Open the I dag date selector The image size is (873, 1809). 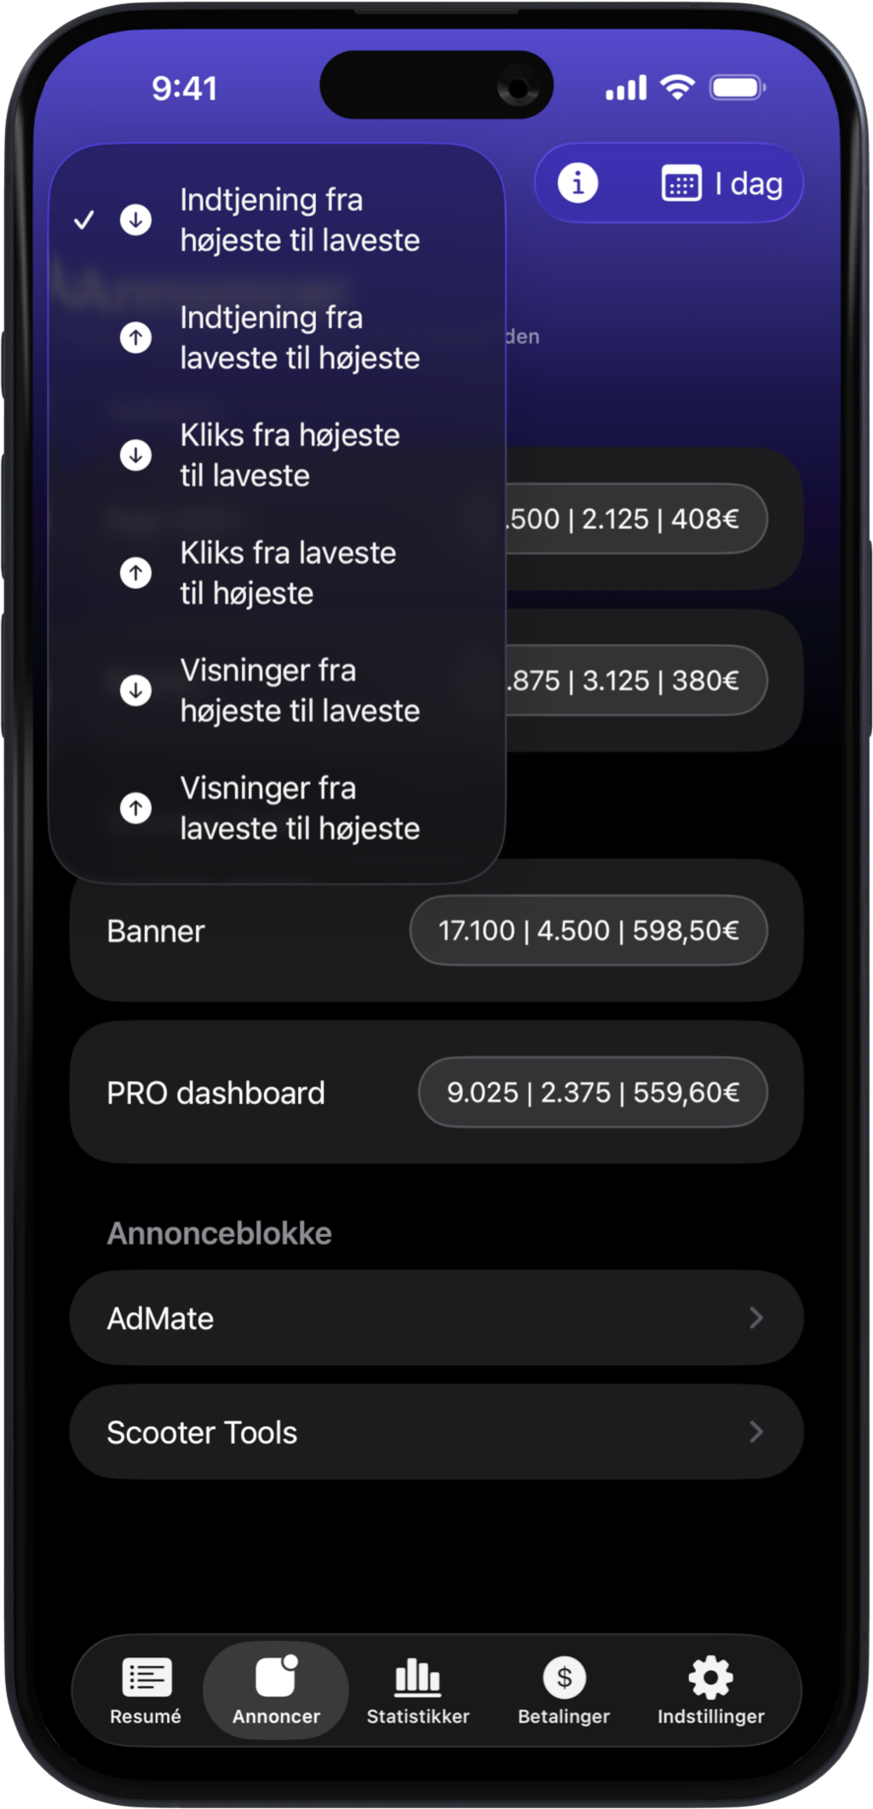point(748,184)
